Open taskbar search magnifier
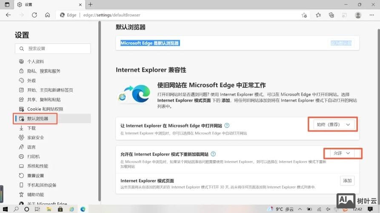The width and height of the screenshot is (380, 213). 16,209
